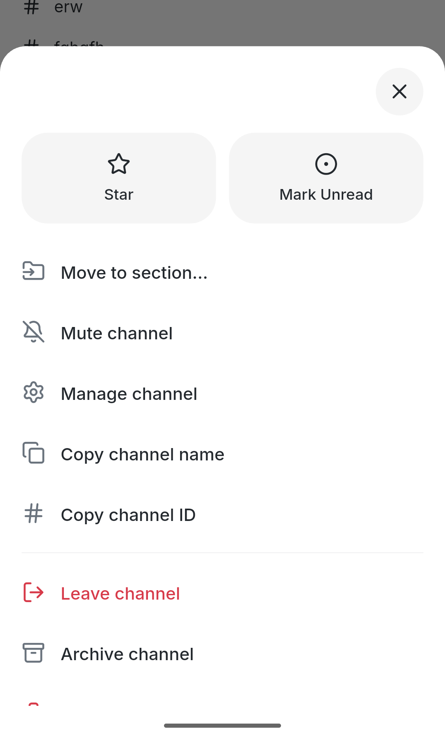The image size is (445, 745).
Task: Click the hash icon for channel ID
Action: click(x=33, y=513)
